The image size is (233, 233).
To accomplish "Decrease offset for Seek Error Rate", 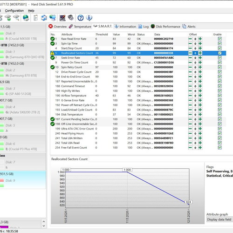I will 190,58.
